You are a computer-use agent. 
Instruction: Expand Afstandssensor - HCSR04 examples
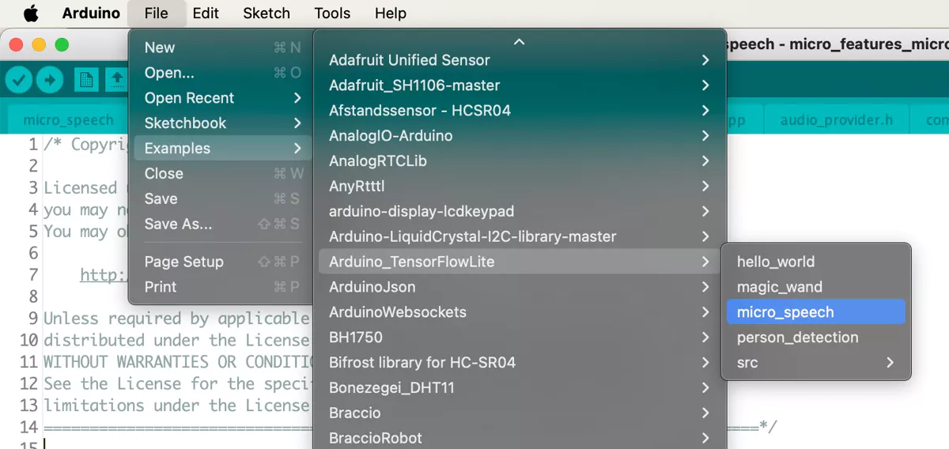[520, 111]
